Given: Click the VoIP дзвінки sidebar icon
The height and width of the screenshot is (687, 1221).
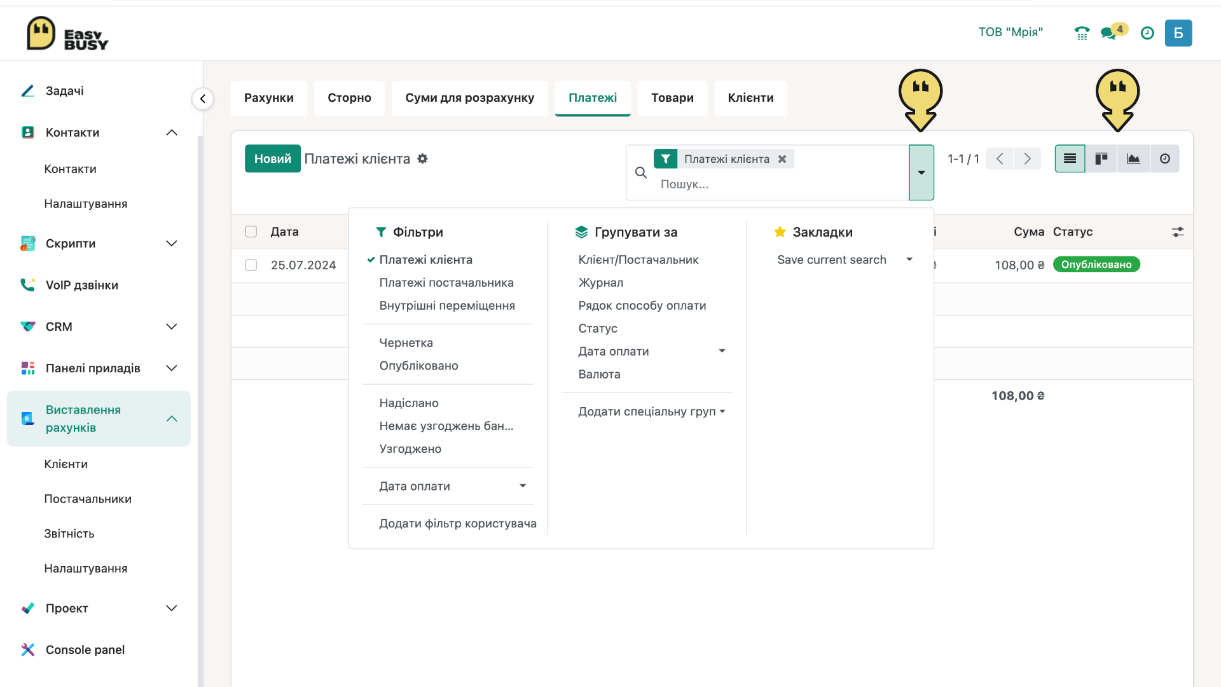Looking at the screenshot, I should 28,285.
